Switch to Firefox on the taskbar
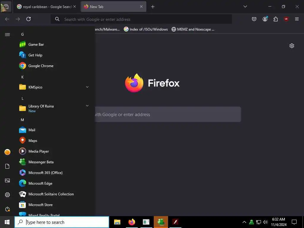304x228 pixels. coord(132,222)
